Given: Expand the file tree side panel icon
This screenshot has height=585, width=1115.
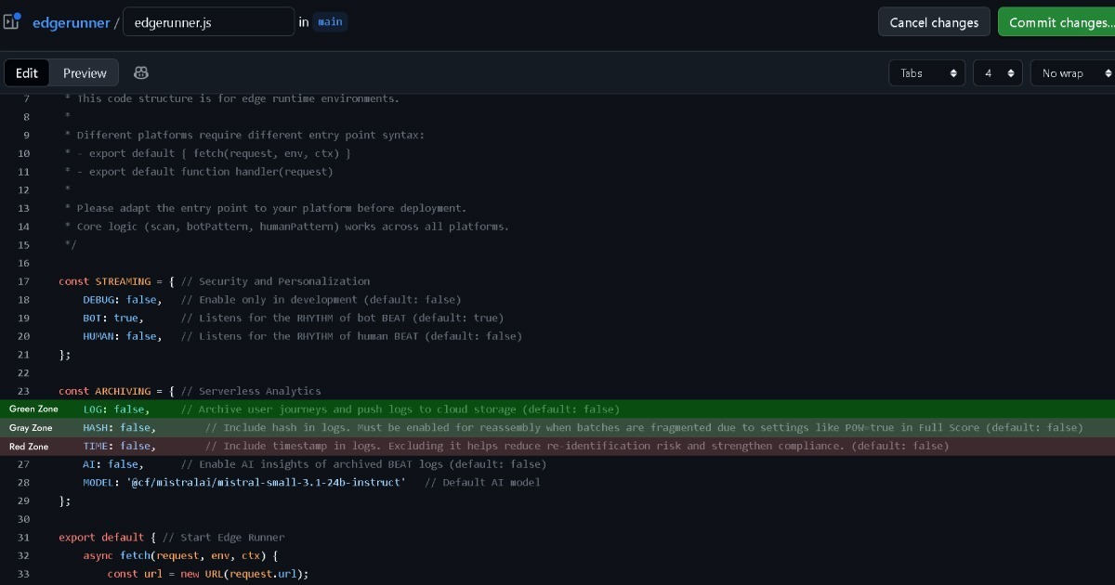Looking at the screenshot, I should 12,21.
